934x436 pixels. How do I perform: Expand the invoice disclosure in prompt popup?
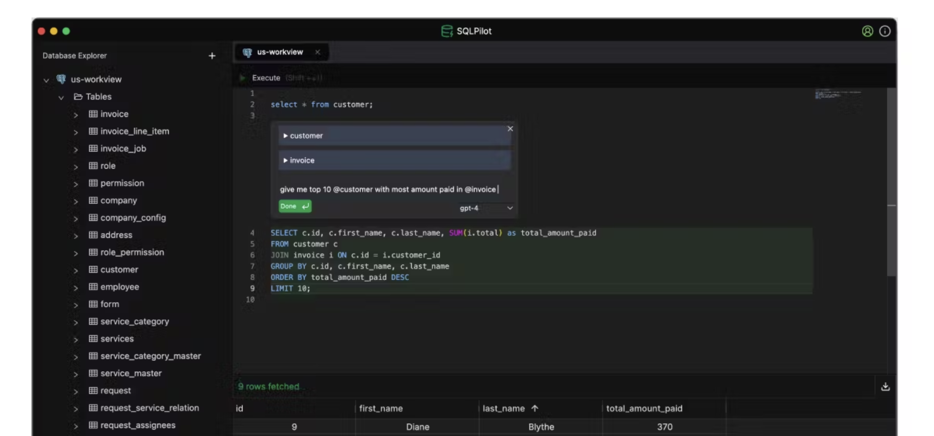[286, 160]
